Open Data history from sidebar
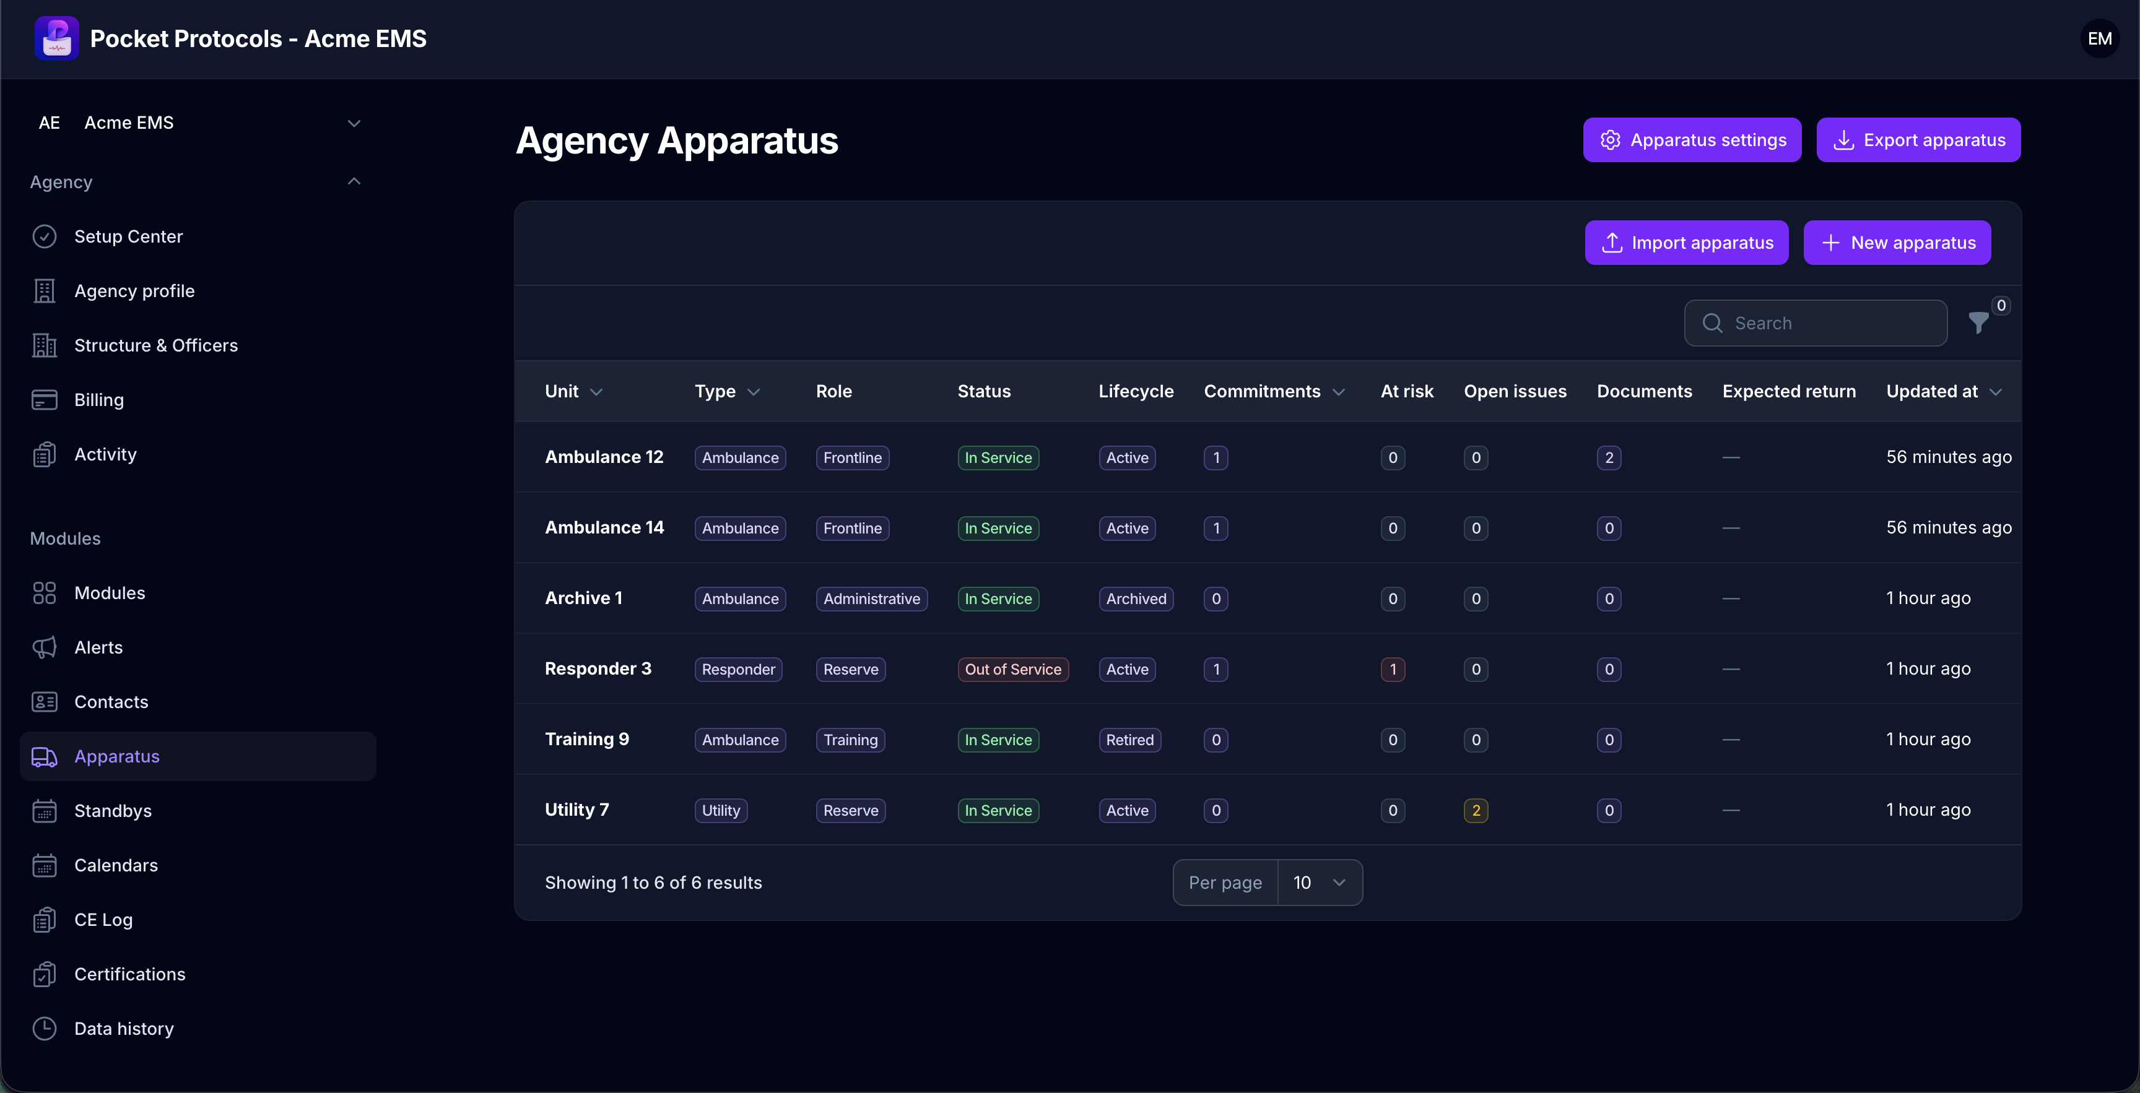2140x1093 pixels. tap(199, 1028)
